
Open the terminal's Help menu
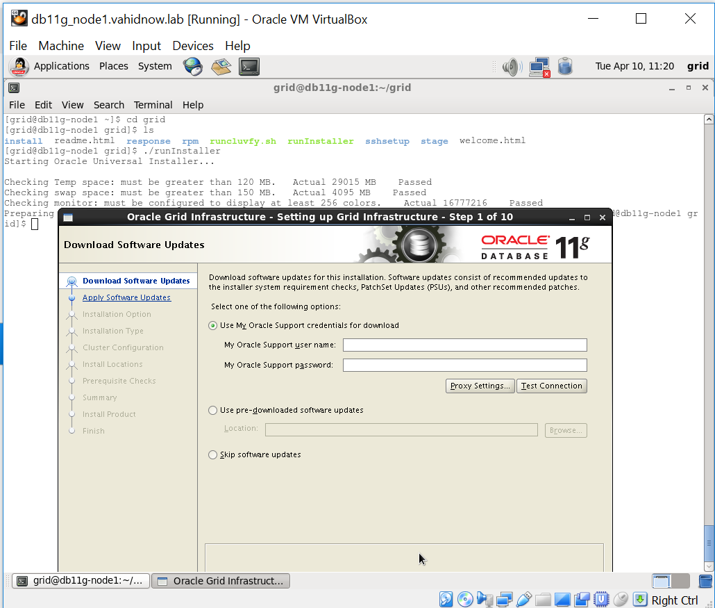click(x=193, y=105)
